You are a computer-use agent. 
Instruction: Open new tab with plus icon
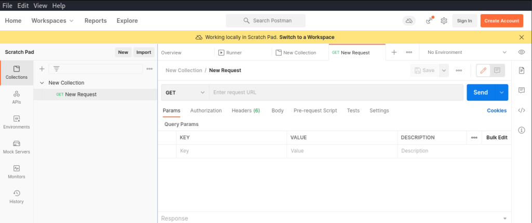(394, 52)
